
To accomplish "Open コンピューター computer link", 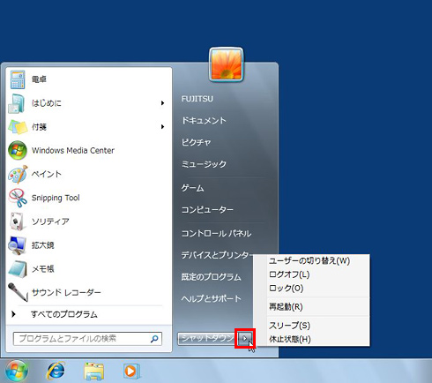I will click(207, 210).
